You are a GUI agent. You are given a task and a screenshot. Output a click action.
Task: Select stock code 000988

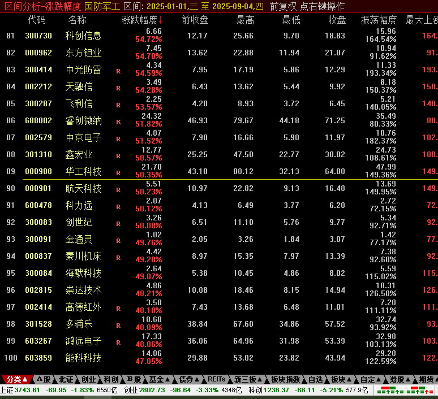point(38,171)
